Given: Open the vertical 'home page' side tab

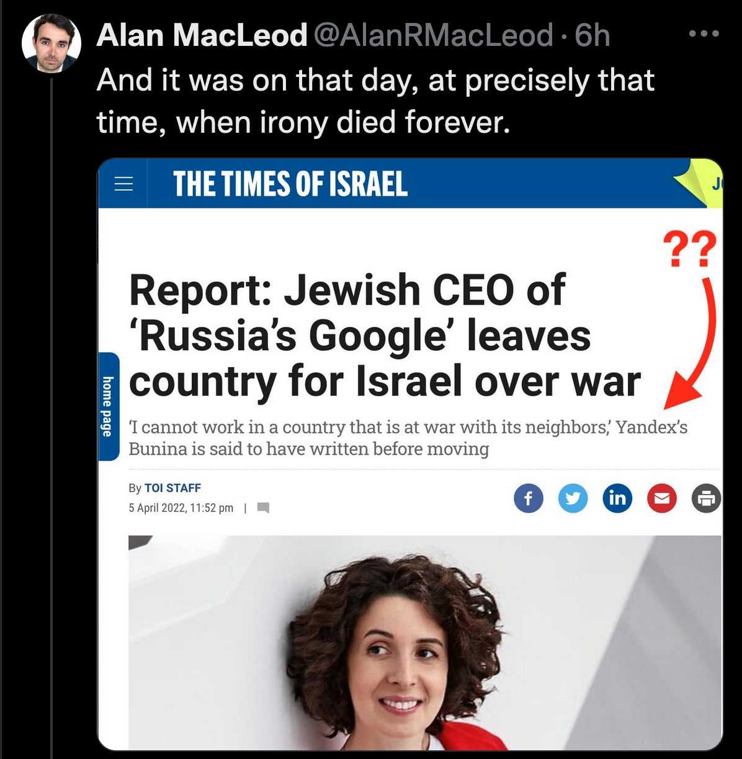Looking at the screenshot, I should tap(109, 406).
